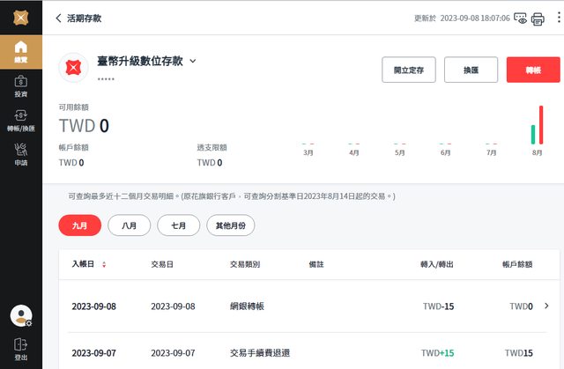Image resolution: width=564 pixels, height=369 pixels.
Task: Click the 登出 logout icon
Action: 20,348
